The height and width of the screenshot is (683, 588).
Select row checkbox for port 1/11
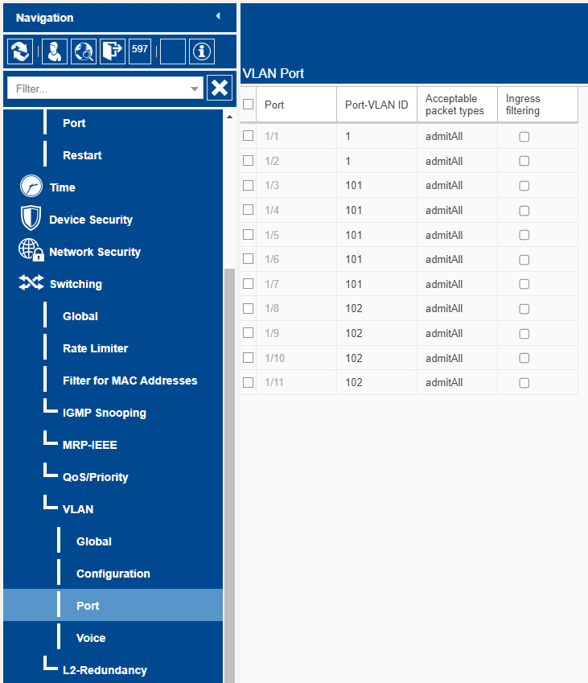249,382
